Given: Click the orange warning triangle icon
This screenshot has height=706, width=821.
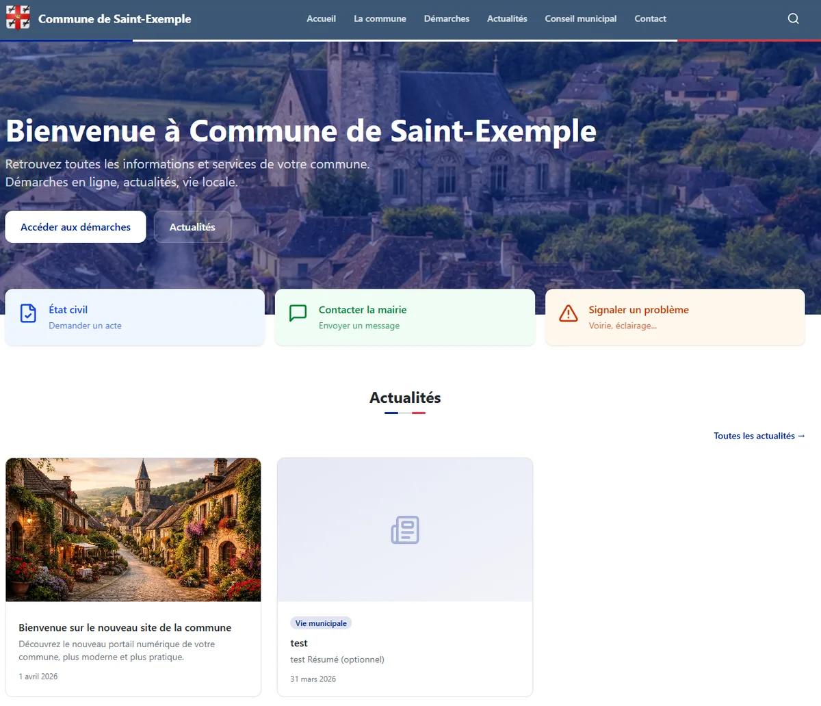Looking at the screenshot, I should tap(568, 313).
